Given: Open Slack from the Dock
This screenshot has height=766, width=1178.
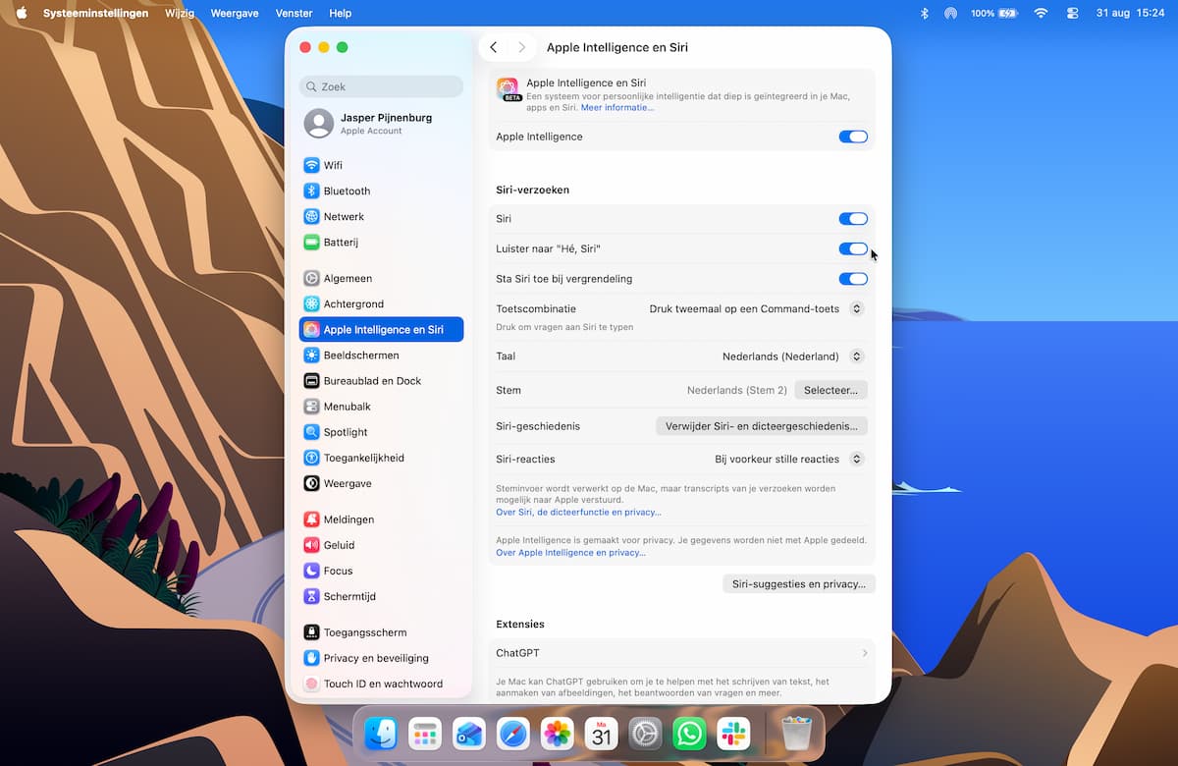Looking at the screenshot, I should [733, 734].
